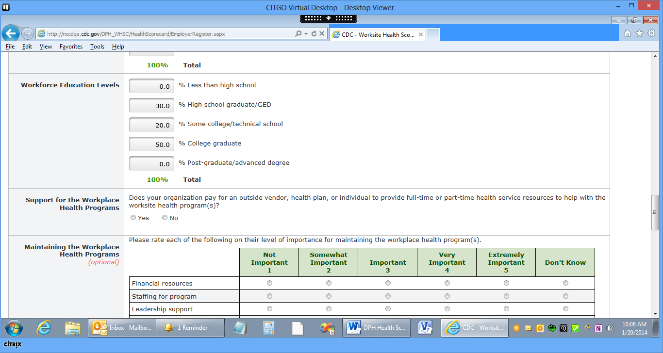The width and height of the screenshot is (663, 353).
Task: Select No for outside vendor support
Action: [165, 218]
